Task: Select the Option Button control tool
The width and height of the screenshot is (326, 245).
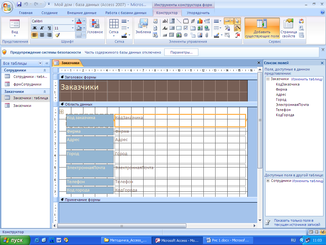Action: coord(186,35)
